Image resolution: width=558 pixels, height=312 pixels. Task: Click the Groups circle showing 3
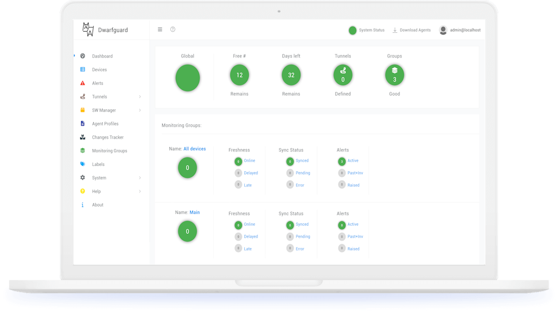pyautogui.click(x=394, y=75)
